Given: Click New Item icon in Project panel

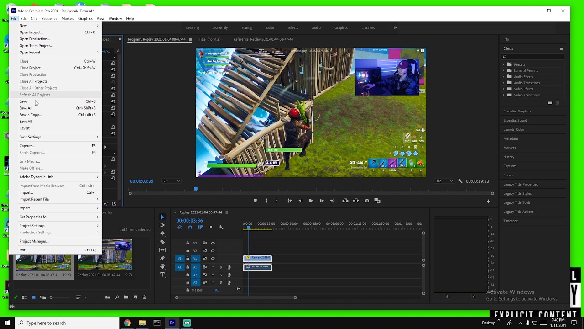Looking at the screenshot, I should tap(135, 297).
